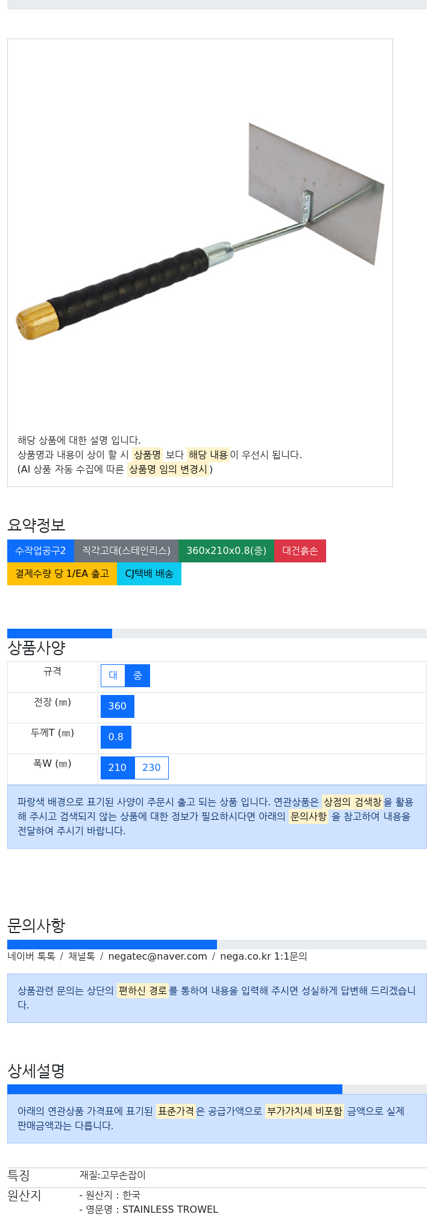The height and width of the screenshot is (1217, 434).
Task: Open the 네이버 톡톡 inquiry link
Action: click(x=31, y=957)
